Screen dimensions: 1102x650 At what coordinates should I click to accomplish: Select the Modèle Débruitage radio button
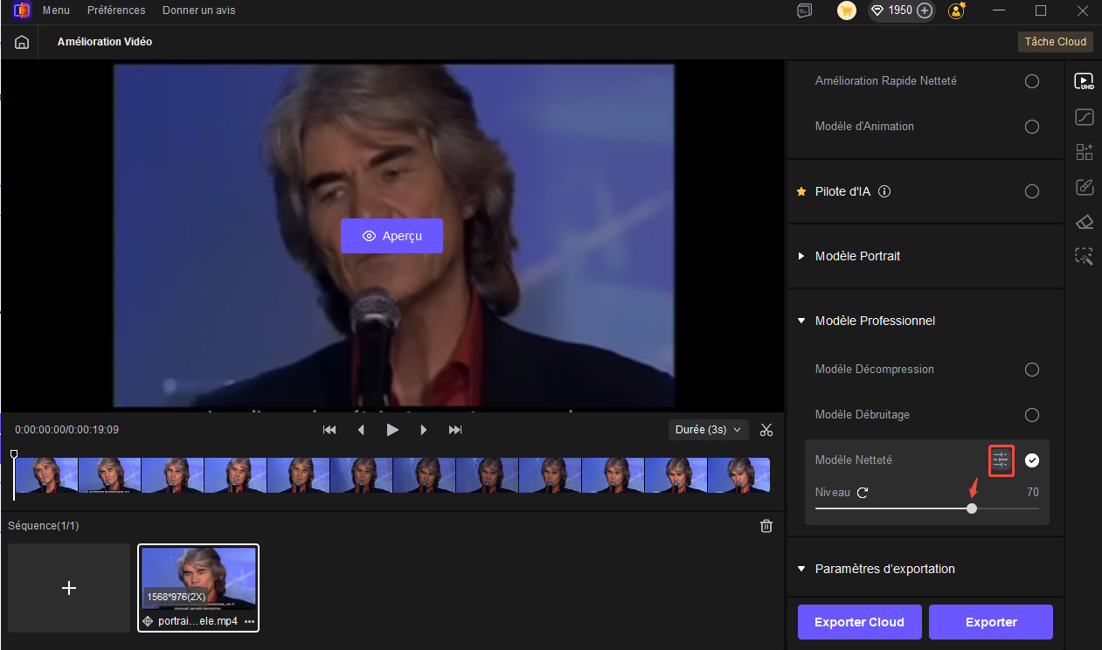1032,415
